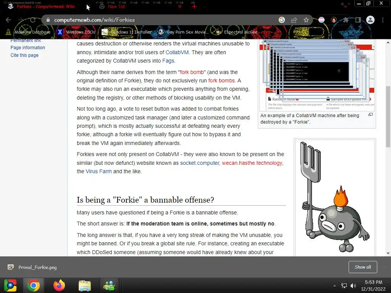This screenshot has width=391, height=293.
Task: Open a new tab with the plus button
Action: point(194,6)
